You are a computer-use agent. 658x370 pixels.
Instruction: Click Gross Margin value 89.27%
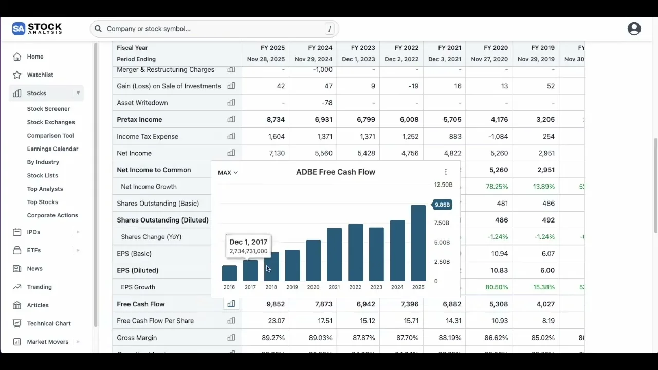pos(273,338)
